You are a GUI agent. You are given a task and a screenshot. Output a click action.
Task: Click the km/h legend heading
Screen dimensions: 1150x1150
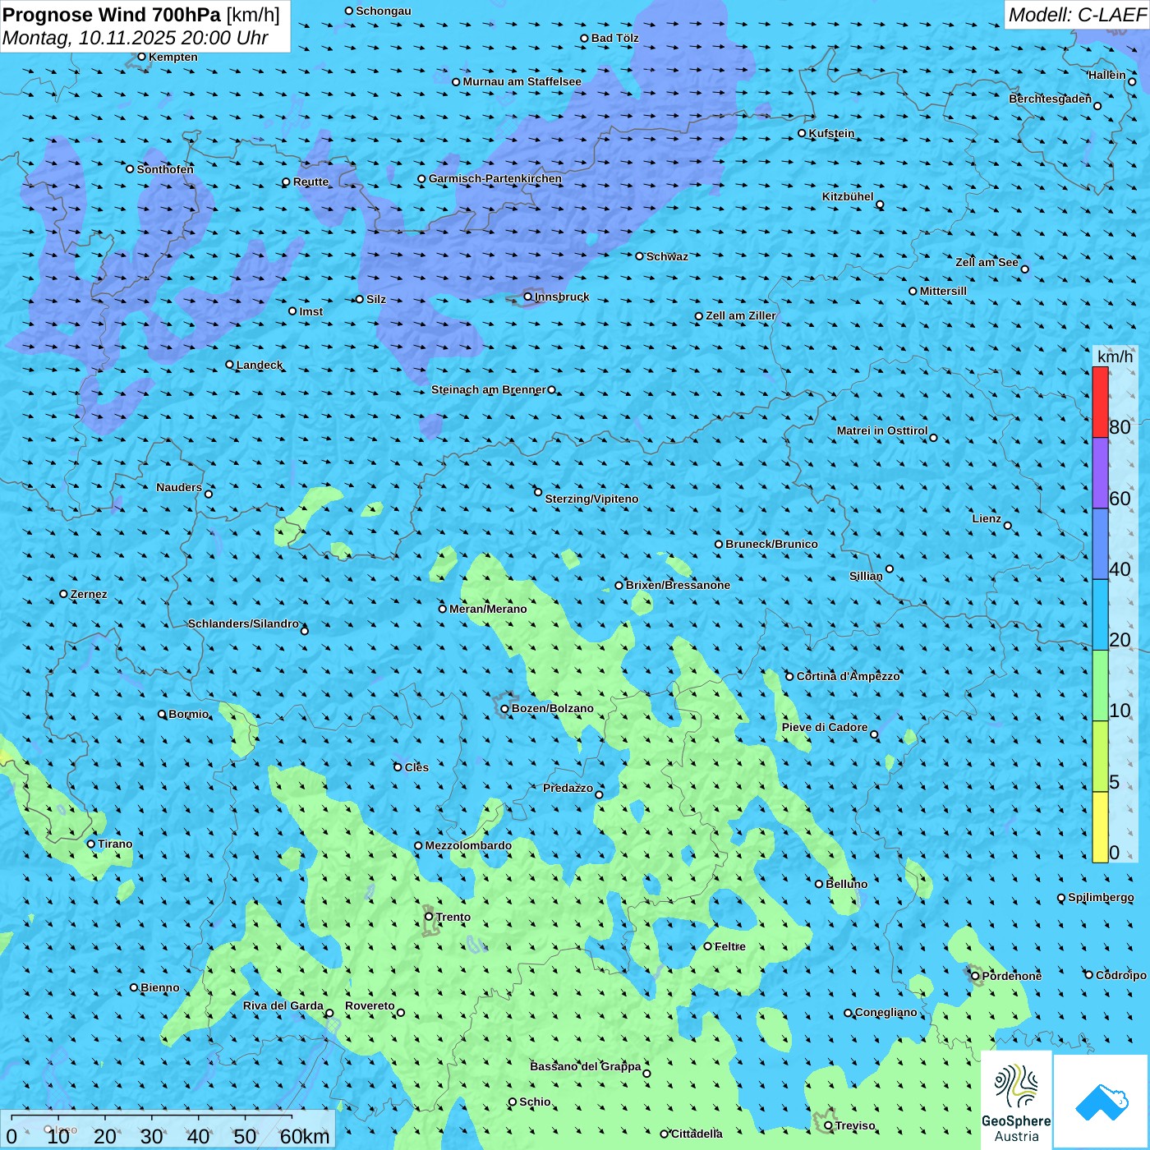click(1115, 356)
